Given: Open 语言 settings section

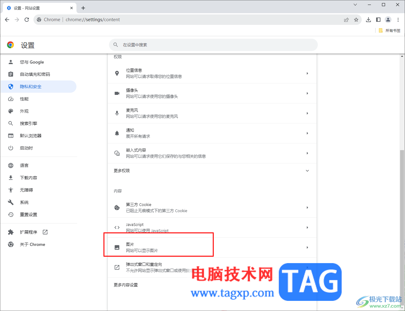Looking at the screenshot, I should click(x=38, y=165).
